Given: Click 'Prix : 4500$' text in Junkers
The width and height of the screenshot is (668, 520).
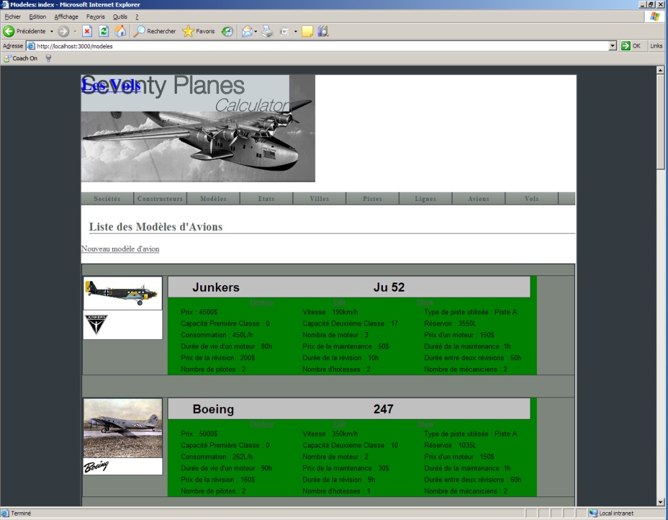Looking at the screenshot, I should [199, 312].
